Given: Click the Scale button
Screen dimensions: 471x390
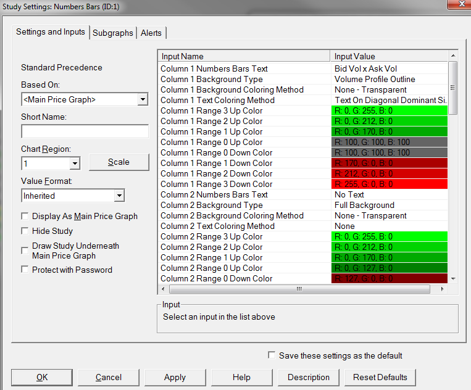Looking at the screenshot, I should (x=119, y=162).
